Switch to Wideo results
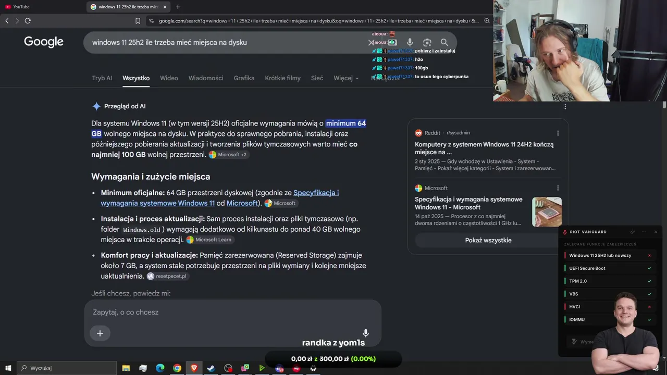667x375 pixels. click(169, 78)
